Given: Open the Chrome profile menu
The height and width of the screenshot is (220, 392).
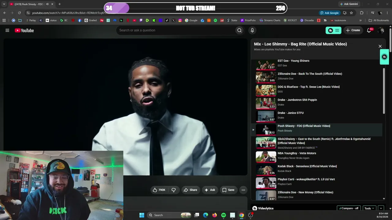Looking at the screenshot, I should [x=380, y=13].
